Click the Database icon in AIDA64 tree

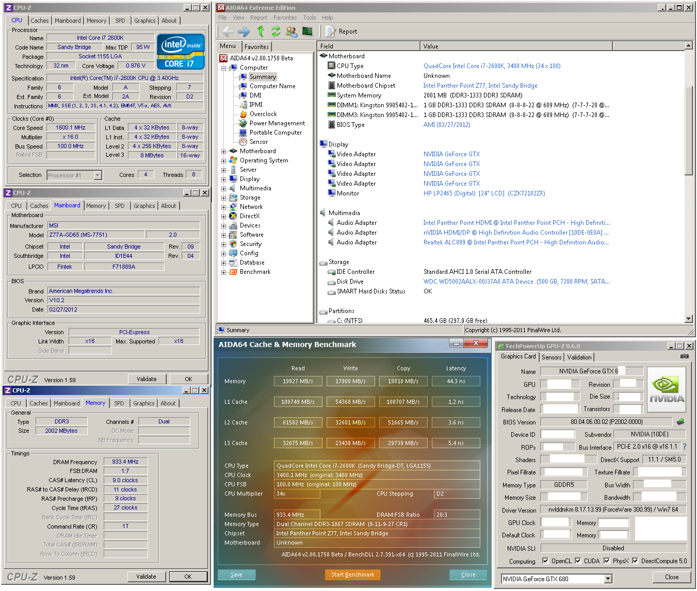pyautogui.click(x=233, y=262)
